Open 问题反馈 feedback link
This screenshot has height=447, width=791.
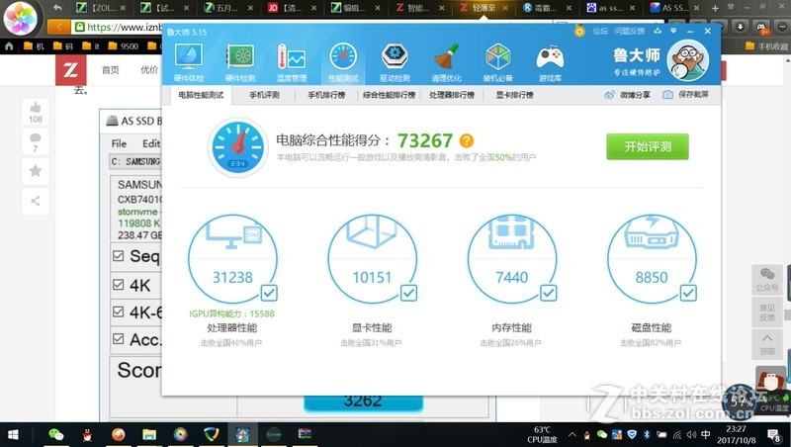(630, 32)
